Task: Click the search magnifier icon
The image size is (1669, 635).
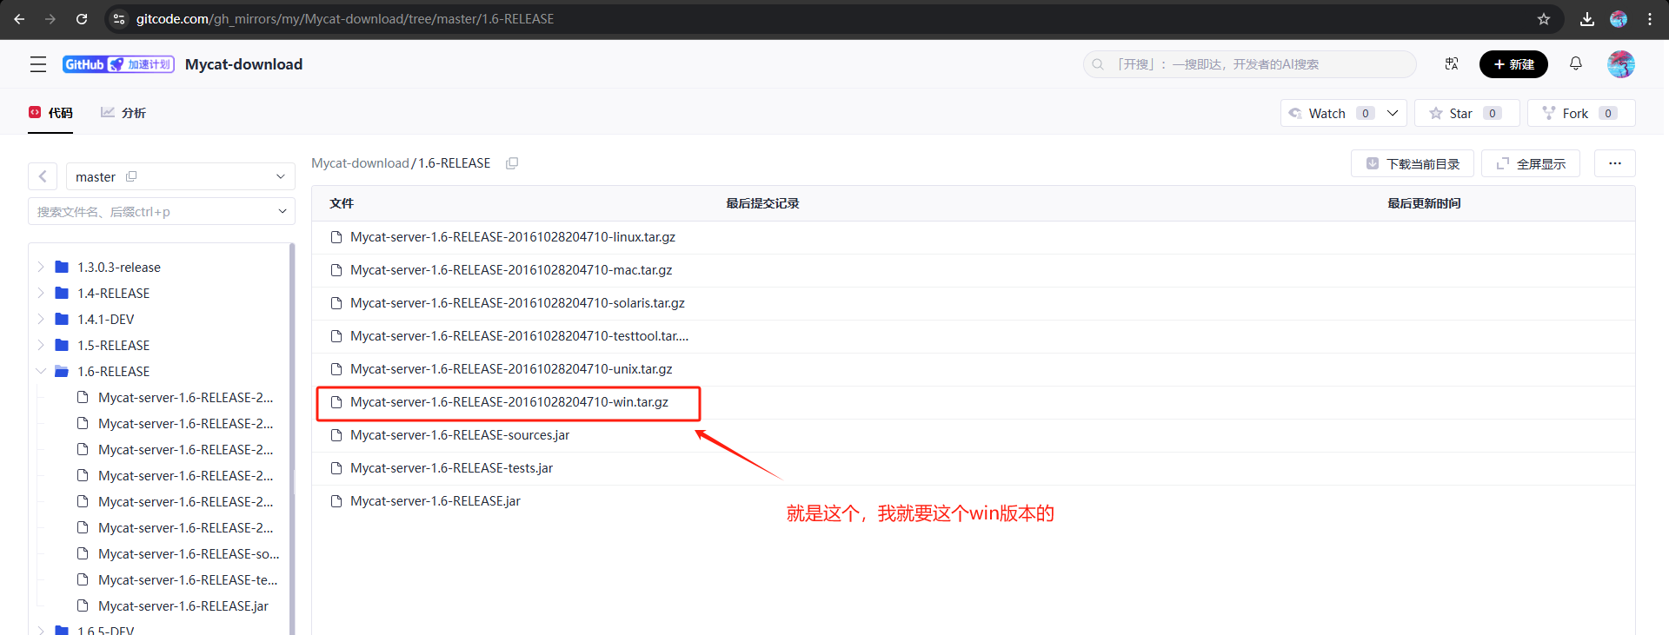Action: click(x=1098, y=64)
